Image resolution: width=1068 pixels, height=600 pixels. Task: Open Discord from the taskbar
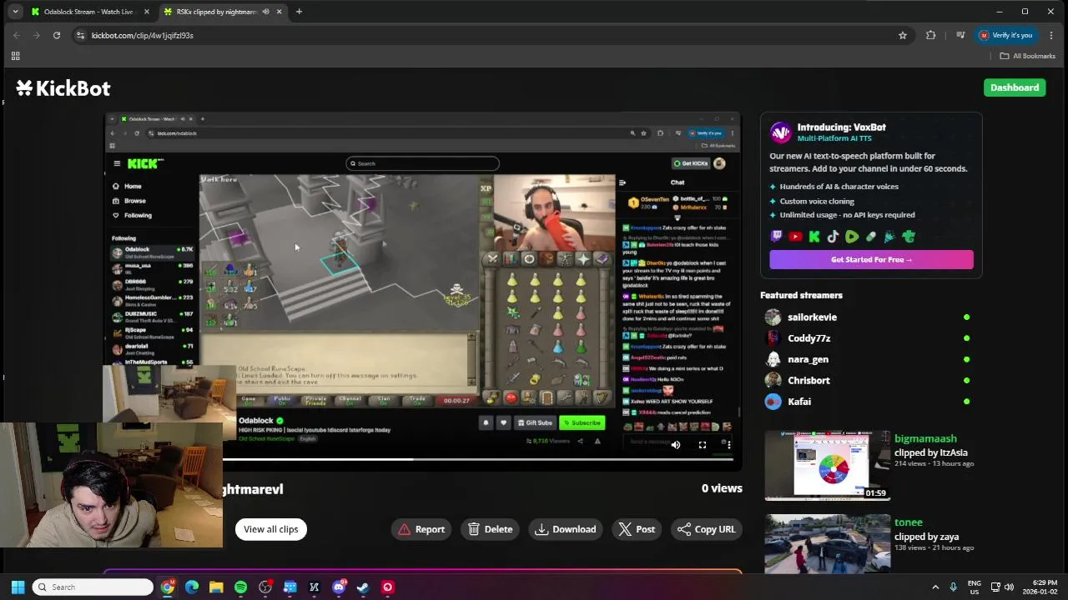(339, 587)
